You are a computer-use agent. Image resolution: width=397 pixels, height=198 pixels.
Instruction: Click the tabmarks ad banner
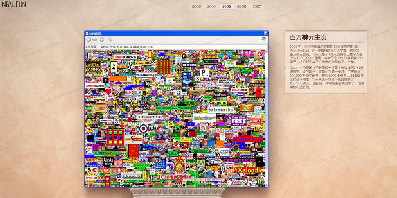pyautogui.click(x=221, y=110)
